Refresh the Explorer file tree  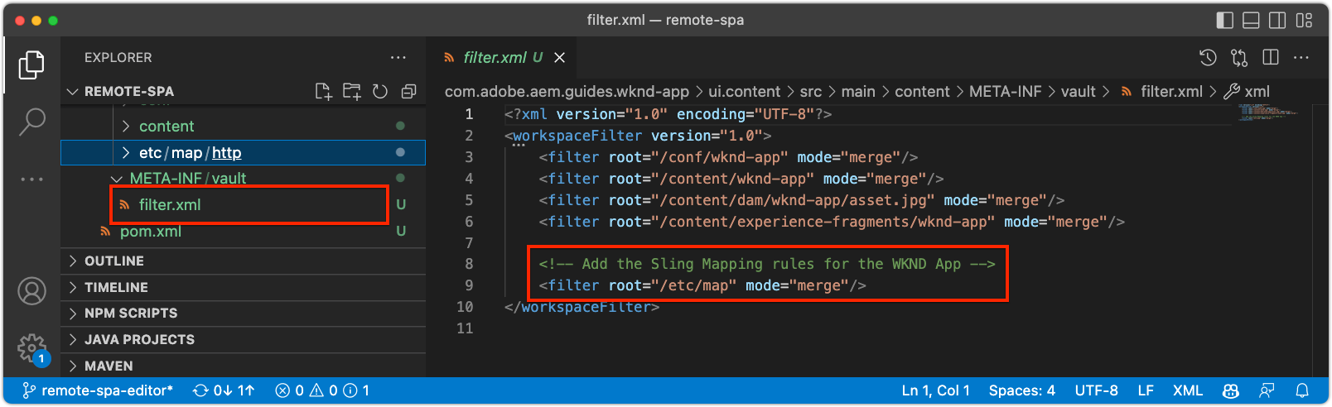[380, 92]
